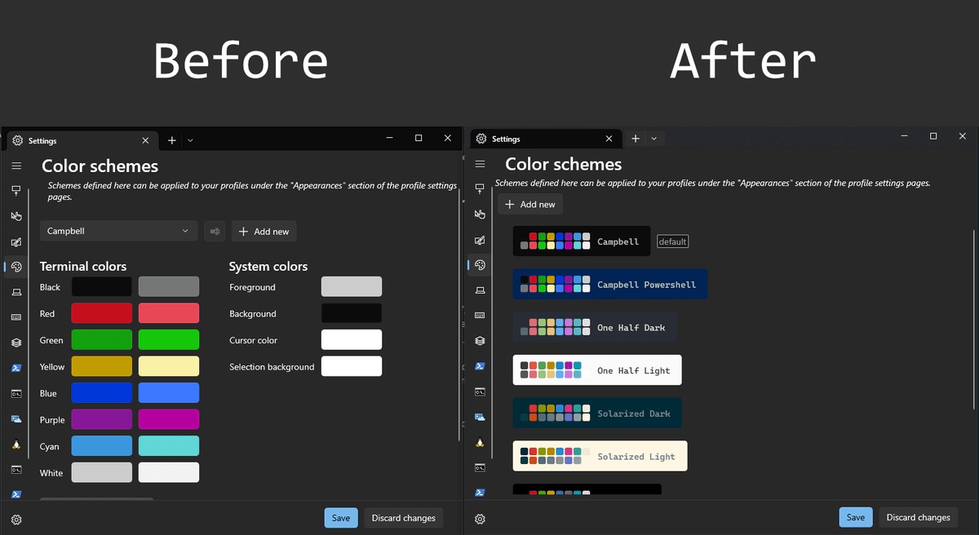This screenshot has height=535, width=979.
Task: Click the "System colors" heading
Action: [268, 267]
